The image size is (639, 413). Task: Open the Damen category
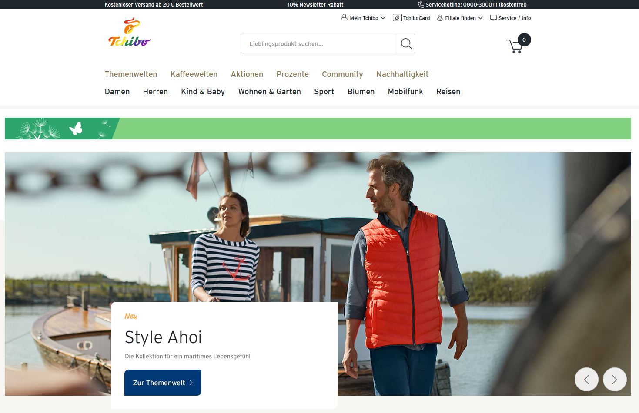[117, 92]
